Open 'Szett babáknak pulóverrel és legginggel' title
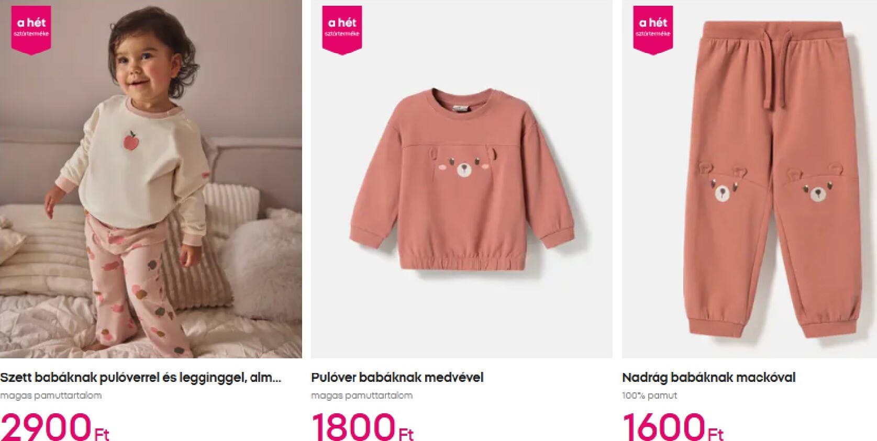The height and width of the screenshot is (441, 877). pos(141,378)
